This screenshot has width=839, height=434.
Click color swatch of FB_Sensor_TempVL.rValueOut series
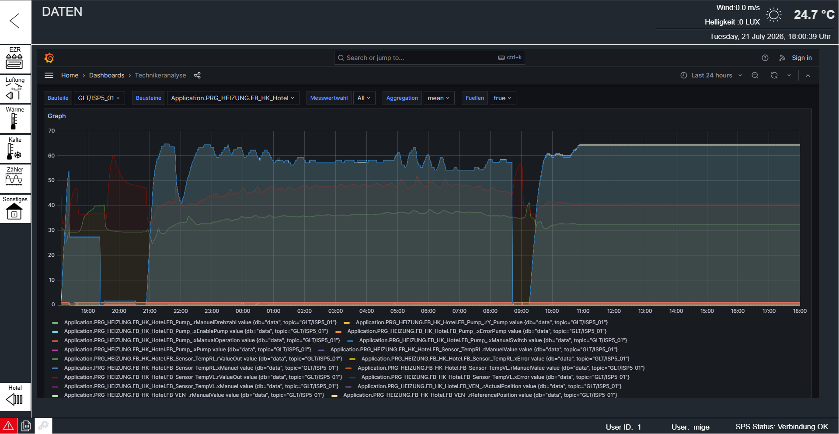[55, 377]
